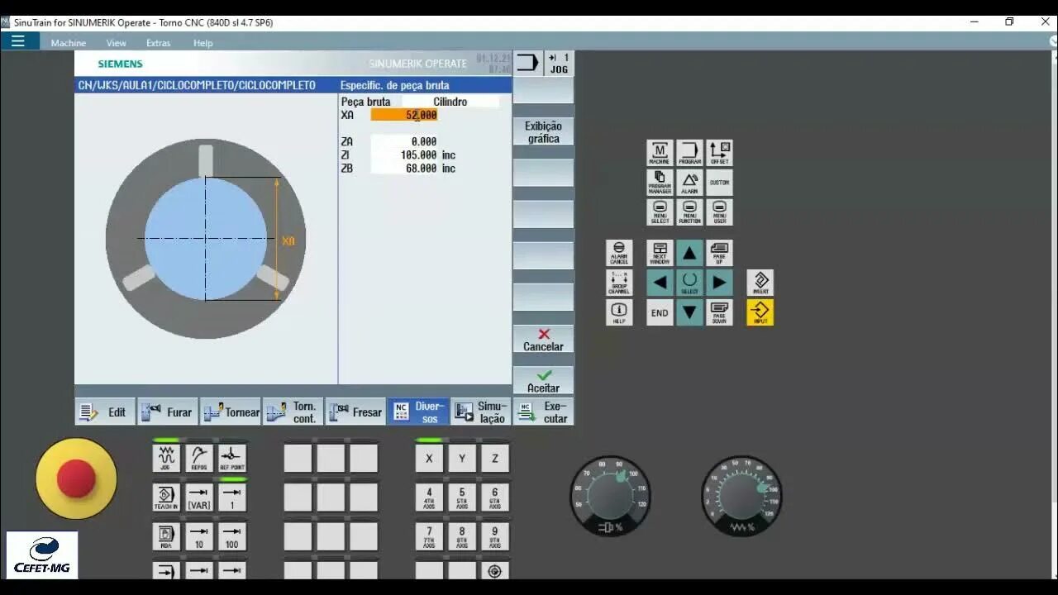
Task: Click the ALARM CANCEL key
Action: (619, 253)
